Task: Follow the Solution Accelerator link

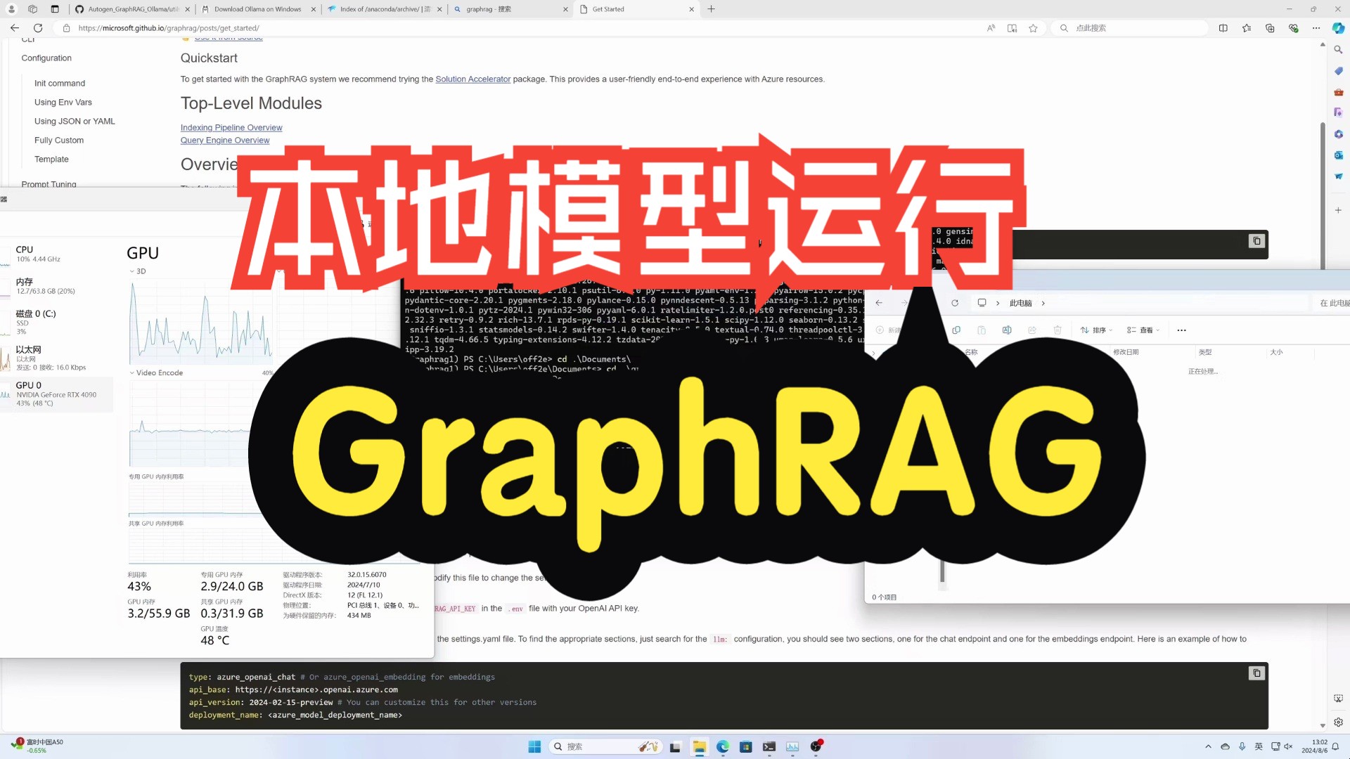Action: [472, 79]
